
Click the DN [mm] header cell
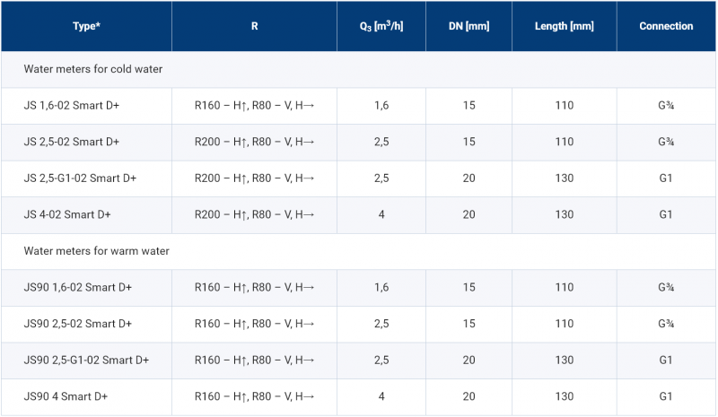[x=468, y=26]
